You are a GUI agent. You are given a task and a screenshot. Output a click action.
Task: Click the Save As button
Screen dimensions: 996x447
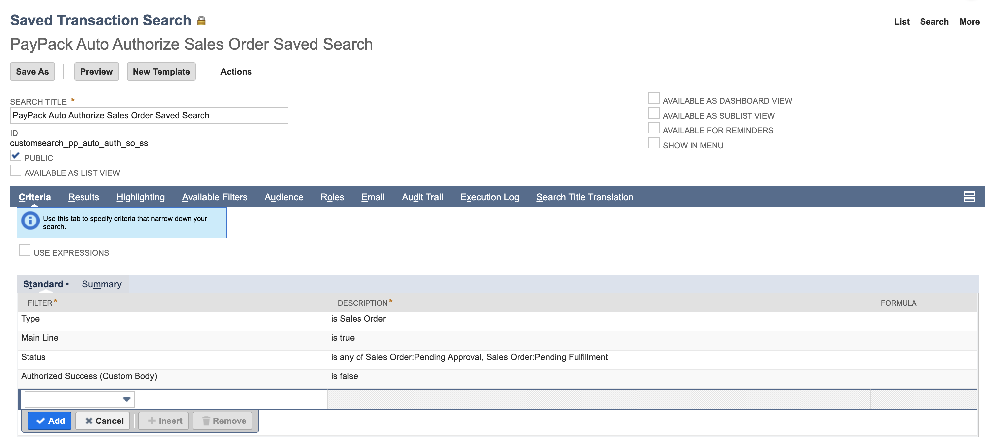[x=32, y=71]
